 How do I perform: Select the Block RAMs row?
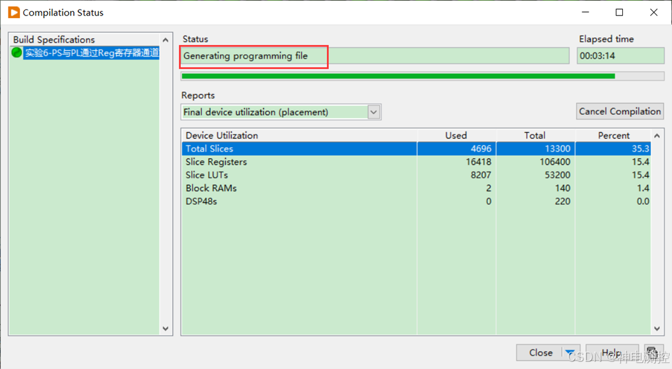[x=416, y=188]
